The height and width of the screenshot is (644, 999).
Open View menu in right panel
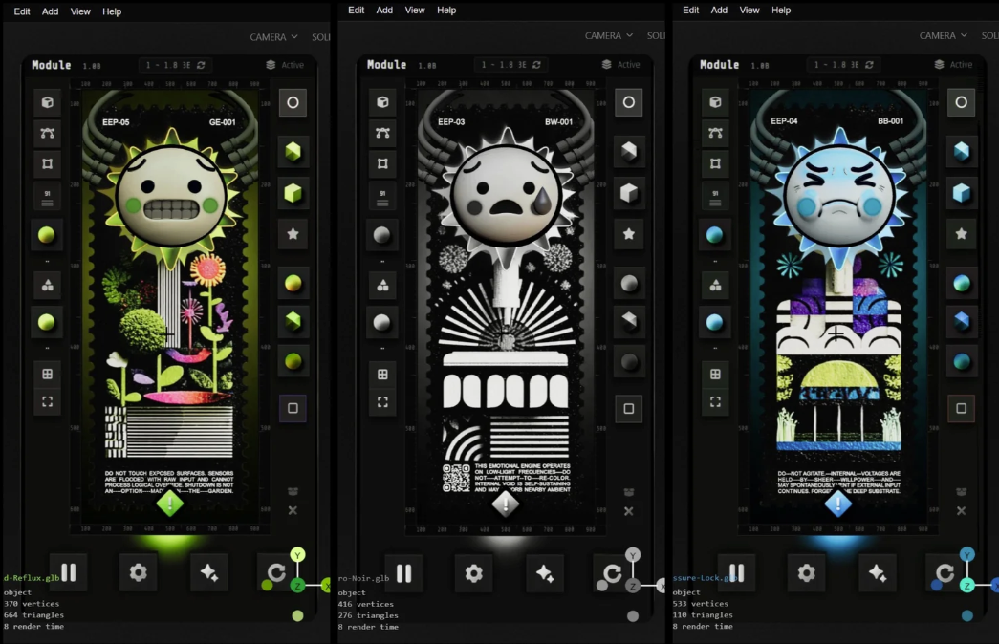point(749,11)
